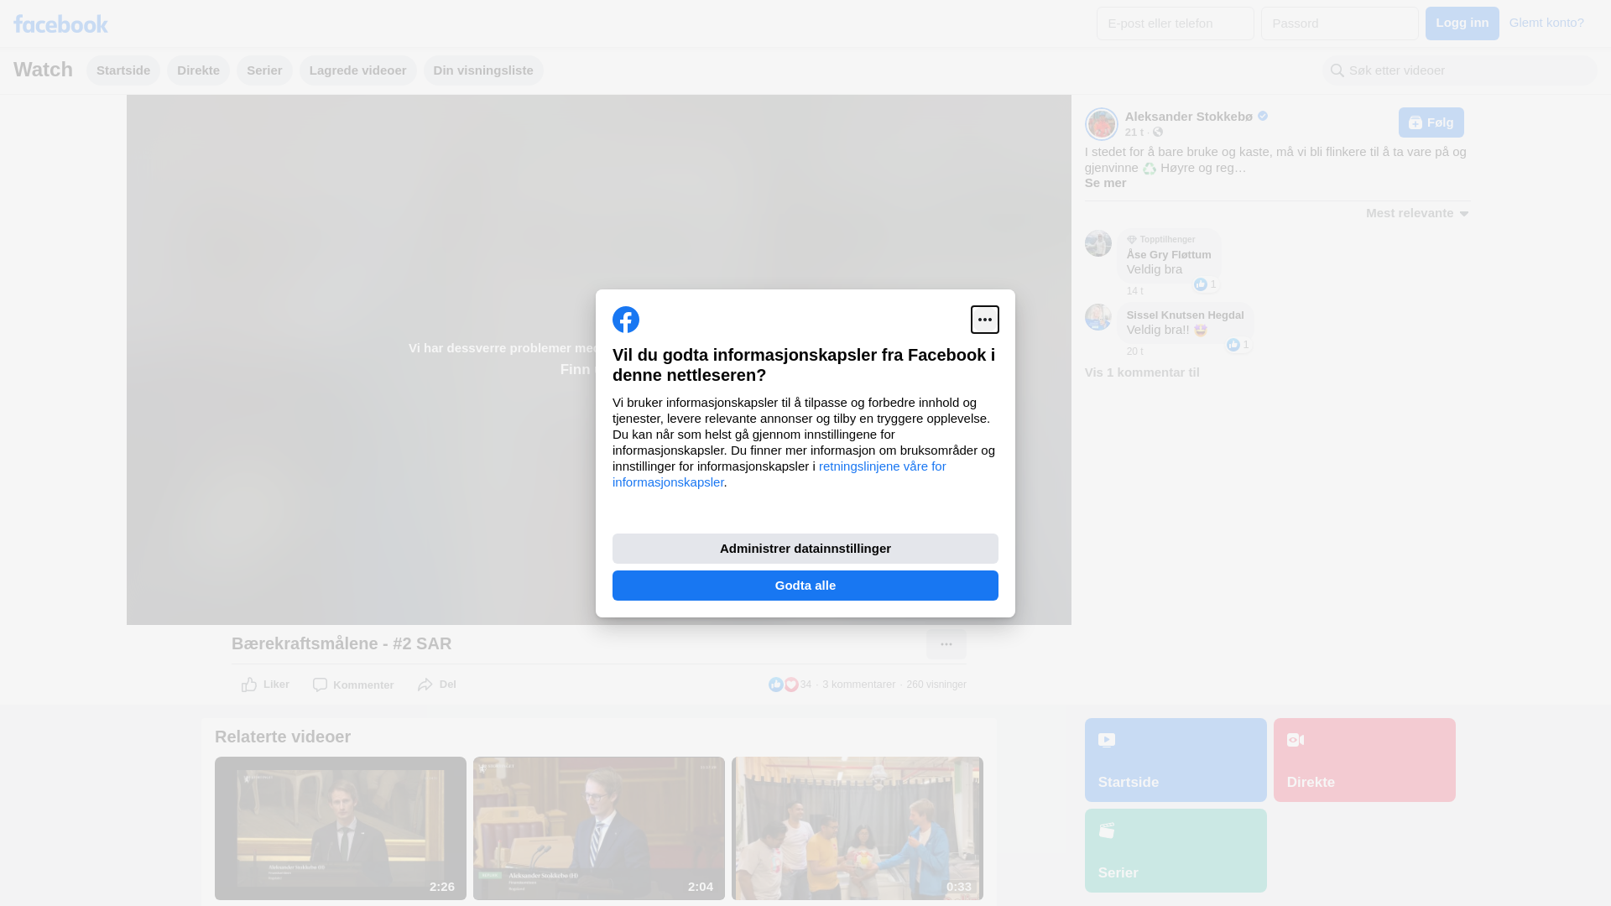Click the 3 kommentarer count
The width and height of the screenshot is (1611, 906).
point(858,685)
